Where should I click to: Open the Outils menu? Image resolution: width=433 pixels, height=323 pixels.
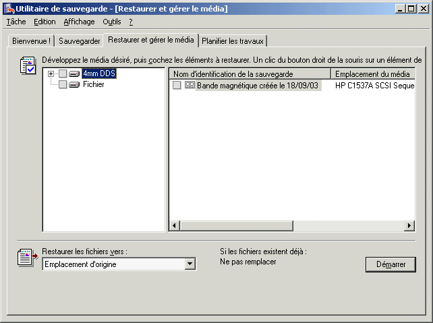pyautogui.click(x=111, y=22)
